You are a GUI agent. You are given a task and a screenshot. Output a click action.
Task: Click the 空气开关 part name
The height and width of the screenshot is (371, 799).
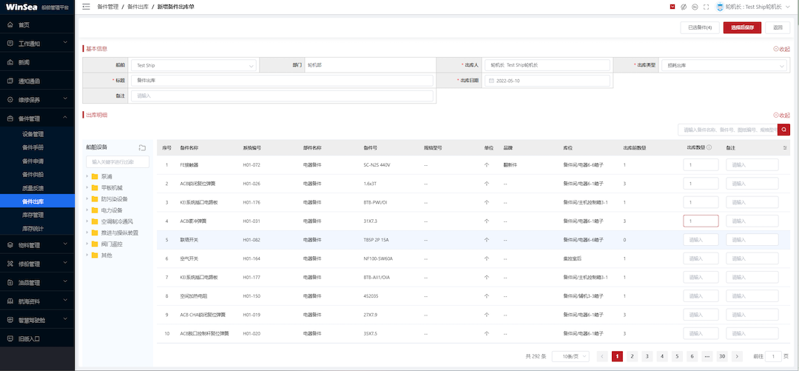(x=189, y=258)
